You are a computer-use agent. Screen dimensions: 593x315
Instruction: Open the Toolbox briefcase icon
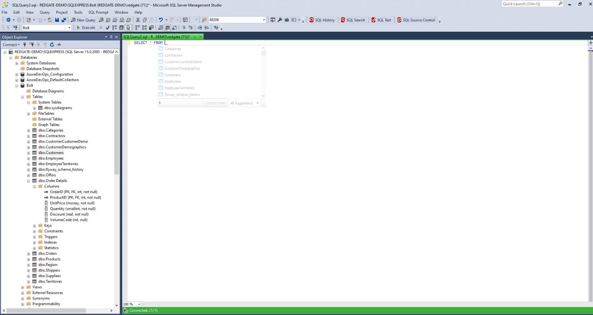287,20
